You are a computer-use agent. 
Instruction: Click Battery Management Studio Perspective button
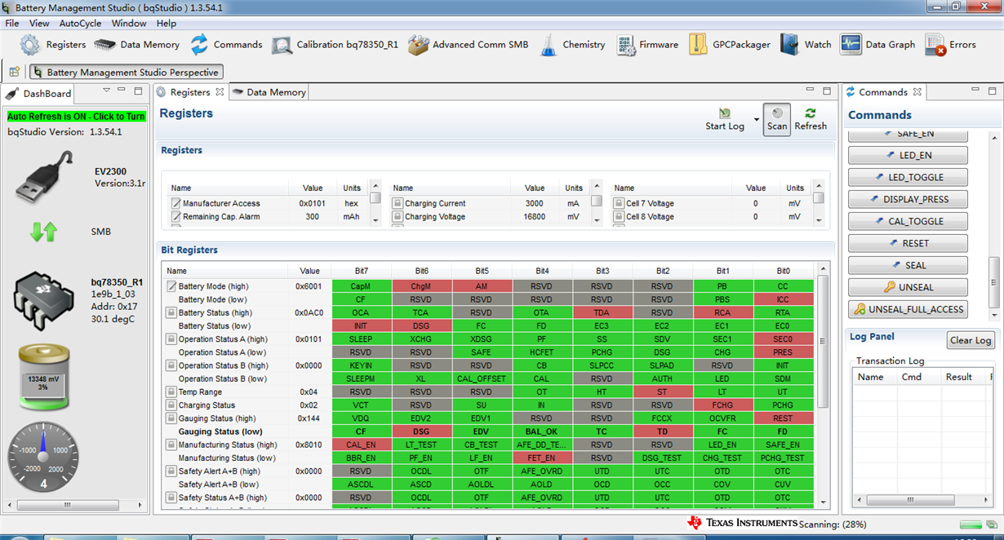click(x=127, y=72)
